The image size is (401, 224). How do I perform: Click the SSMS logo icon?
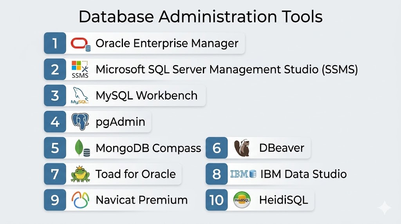pyautogui.click(x=80, y=69)
